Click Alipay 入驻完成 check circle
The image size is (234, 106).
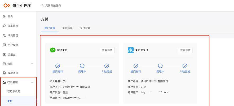pyautogui.click(x=185, y=66)
